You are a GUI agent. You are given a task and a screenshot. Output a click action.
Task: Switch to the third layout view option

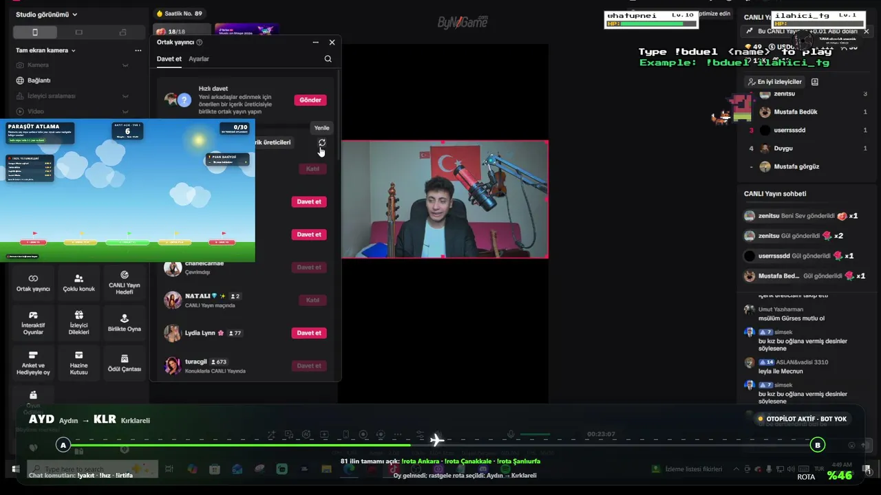(x=123, y=32)
